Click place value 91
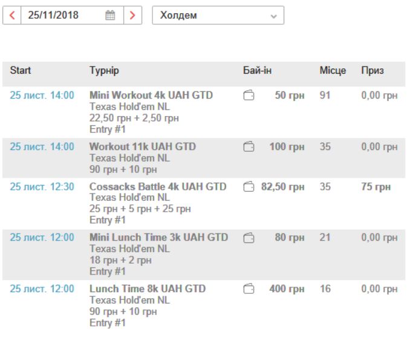 325,95
